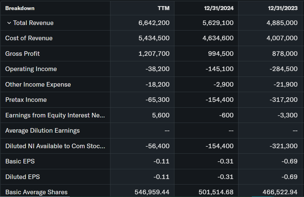The image size is (304, 197).
Task: Select the Gross Profit row label
Action: 23,54
